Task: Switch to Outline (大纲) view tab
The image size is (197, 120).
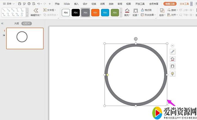Action: click(17, 24)
